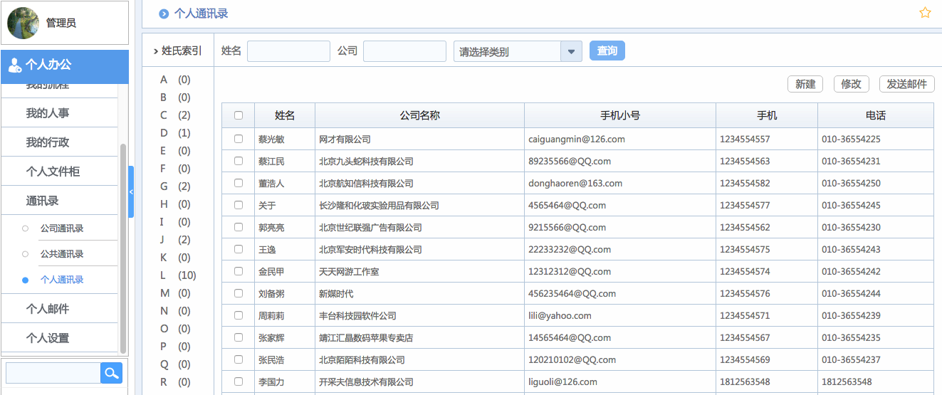Select the 公司通讯录 bullet item
Viewport: 942px width, 395px height.
pos(62,228)
